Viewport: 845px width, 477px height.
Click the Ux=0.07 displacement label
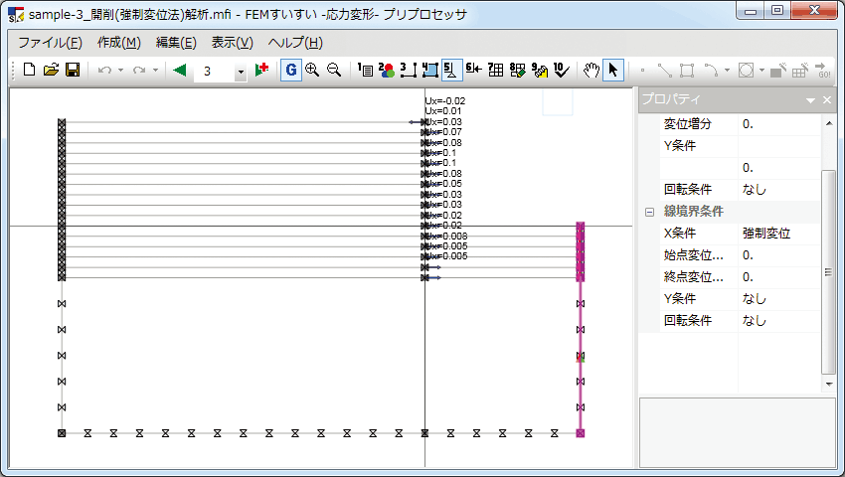(444, 132)
